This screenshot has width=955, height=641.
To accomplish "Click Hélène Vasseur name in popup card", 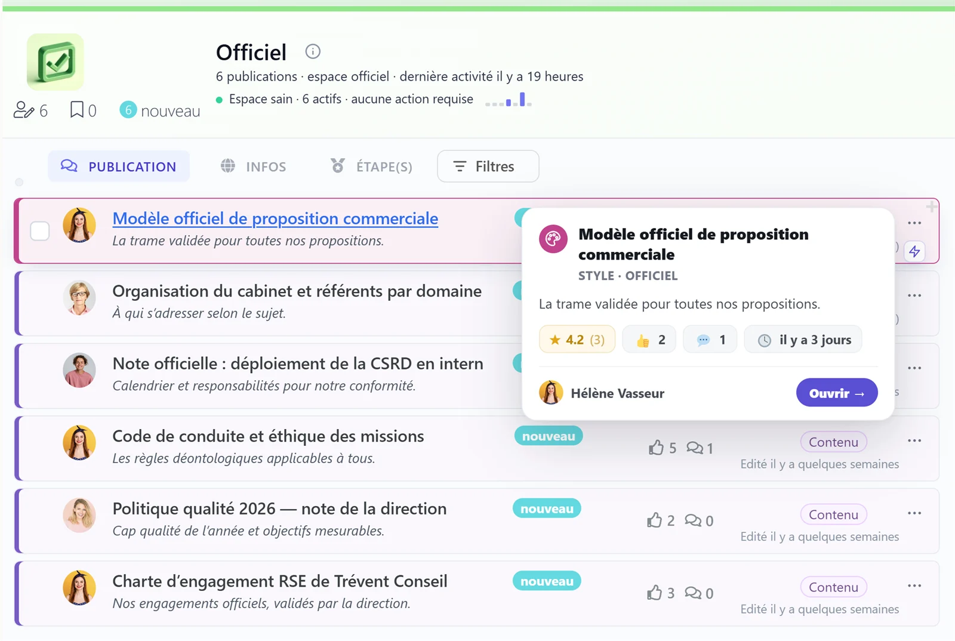I will [x=617, y=393].
